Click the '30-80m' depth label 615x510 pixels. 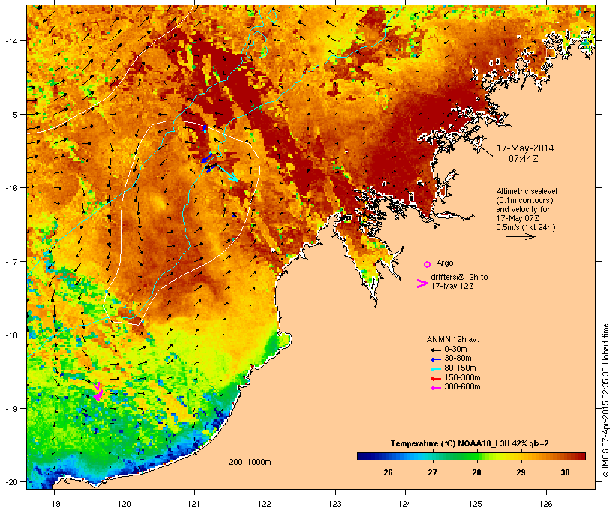457,358
